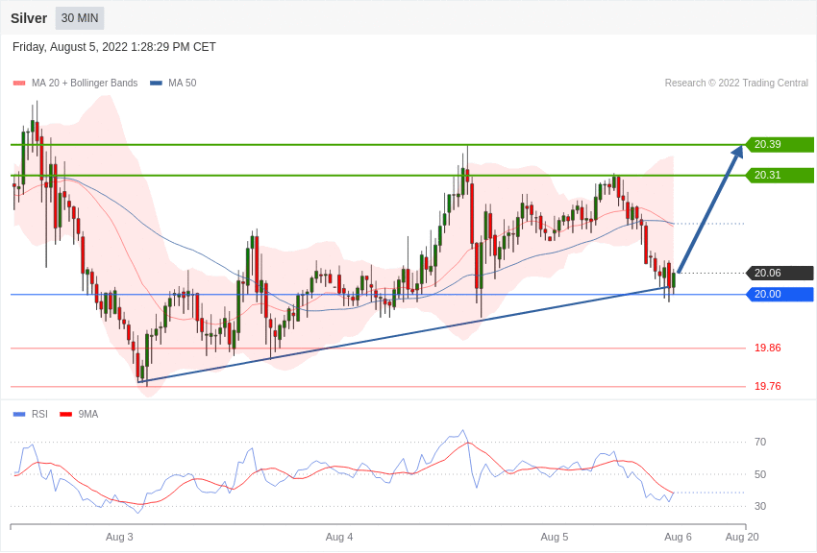Click the 30 MIN timeframe button

click(x=80, y=18)
